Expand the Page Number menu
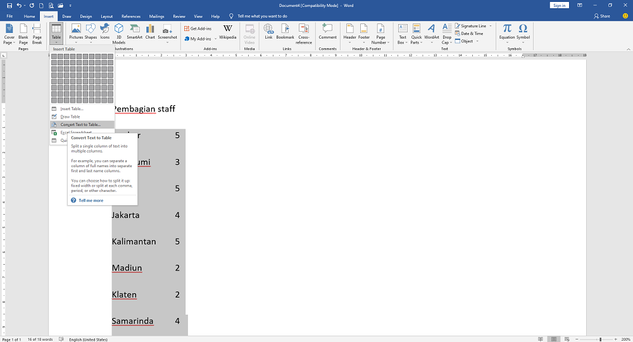The width and height of the screenshot is (633, 342). (380, 34)
